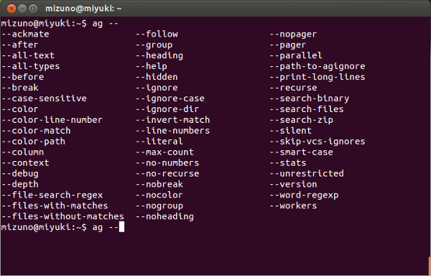Close the terminal window with the red button
Viewport: 431px width, 276px height.
click(11, 9)
